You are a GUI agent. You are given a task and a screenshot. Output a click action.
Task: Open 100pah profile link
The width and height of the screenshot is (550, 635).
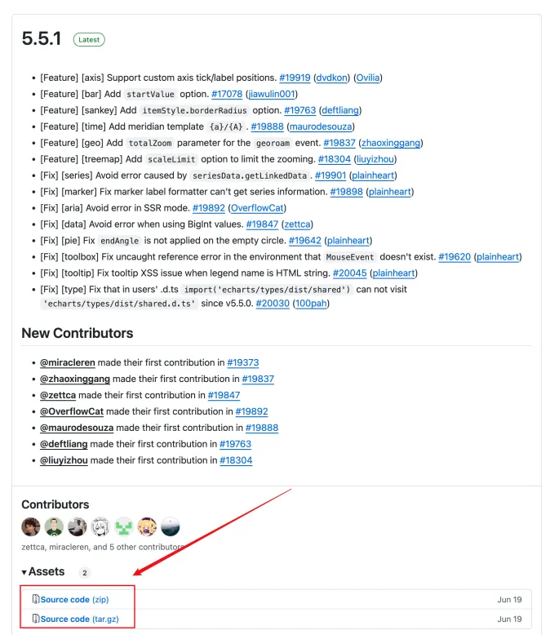(311, 304)
